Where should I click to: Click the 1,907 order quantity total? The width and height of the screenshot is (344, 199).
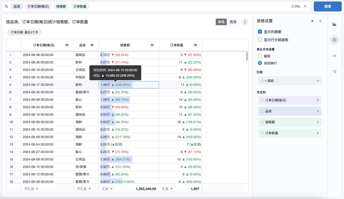(195, 189)
